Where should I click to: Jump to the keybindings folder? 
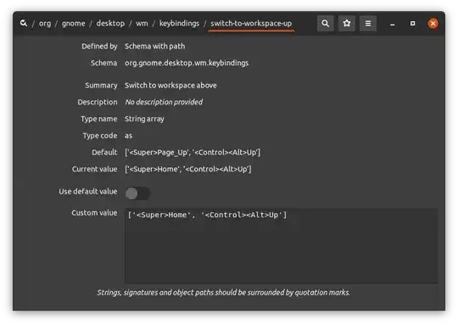(x=179, y=24)
